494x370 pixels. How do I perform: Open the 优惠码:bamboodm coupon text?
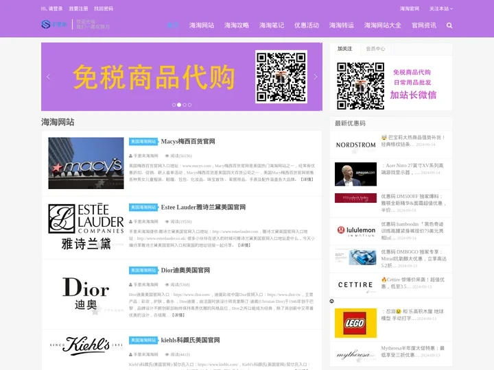click(x=412, y=231)
